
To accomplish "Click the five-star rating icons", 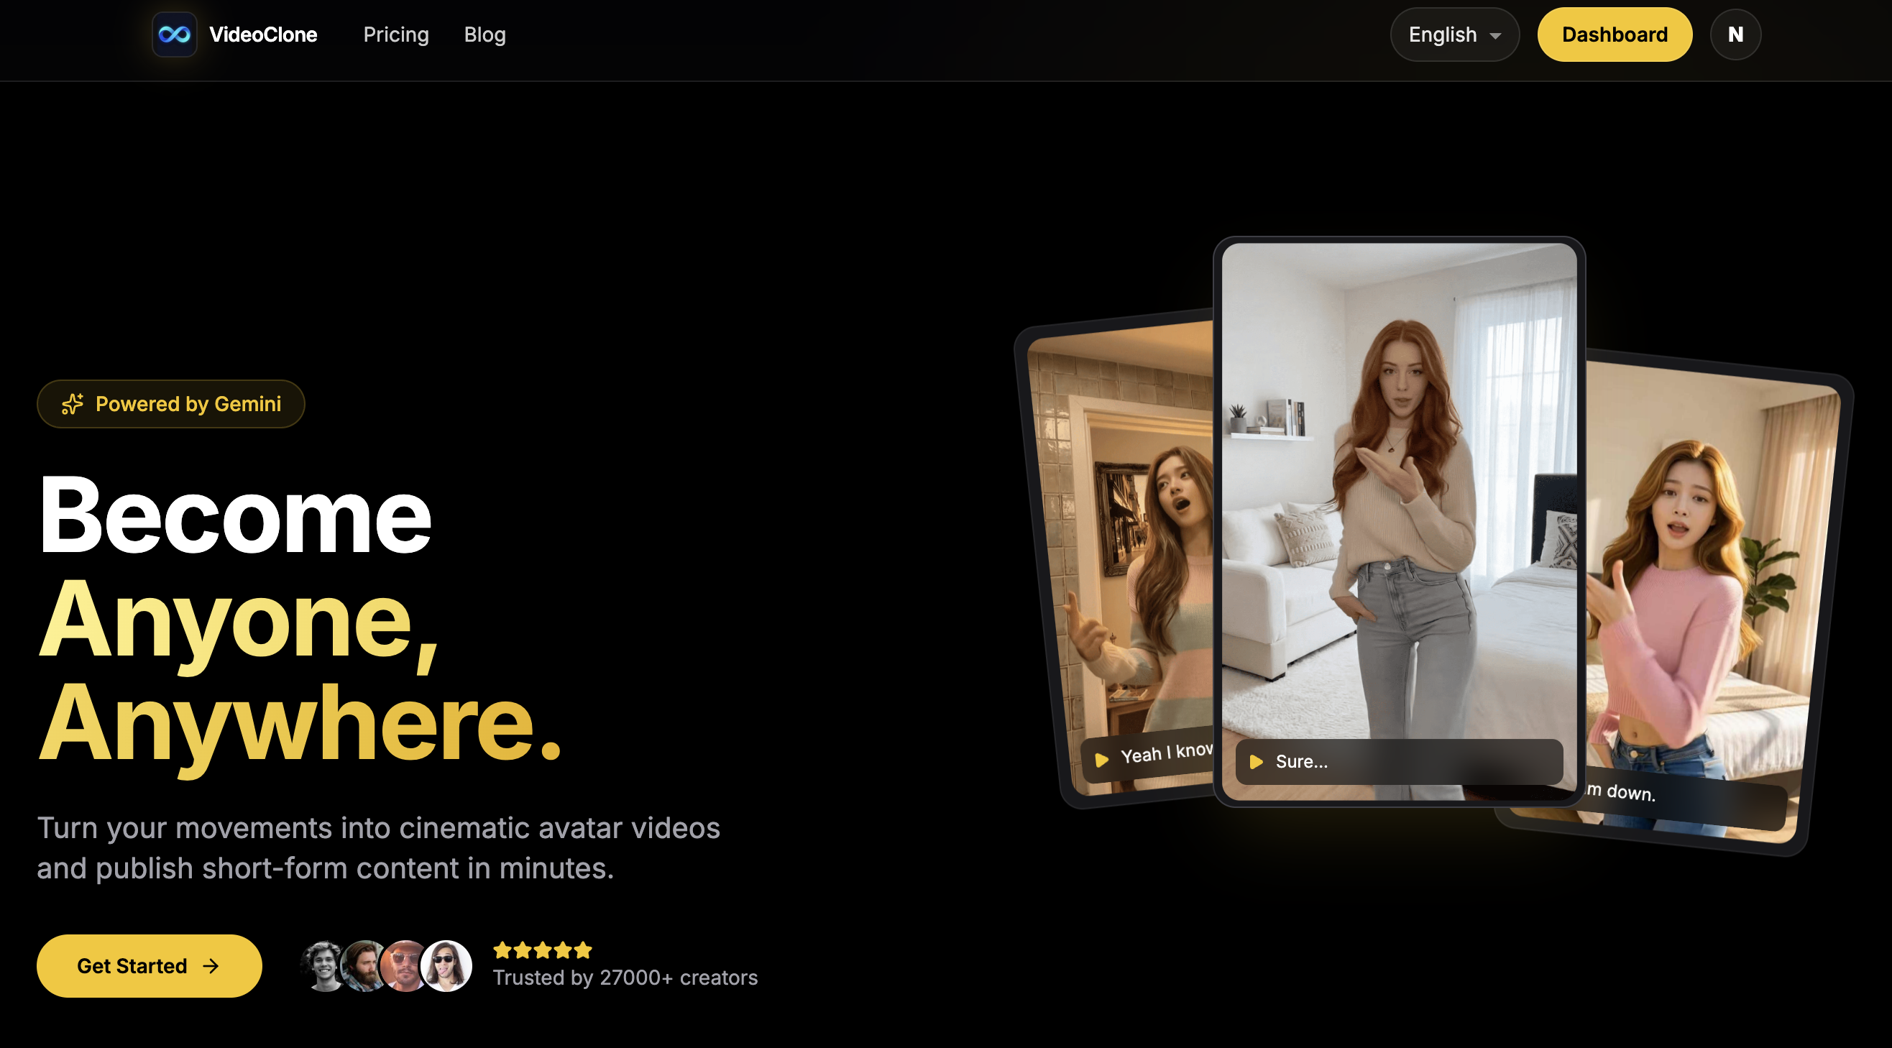I will (541, 950).
